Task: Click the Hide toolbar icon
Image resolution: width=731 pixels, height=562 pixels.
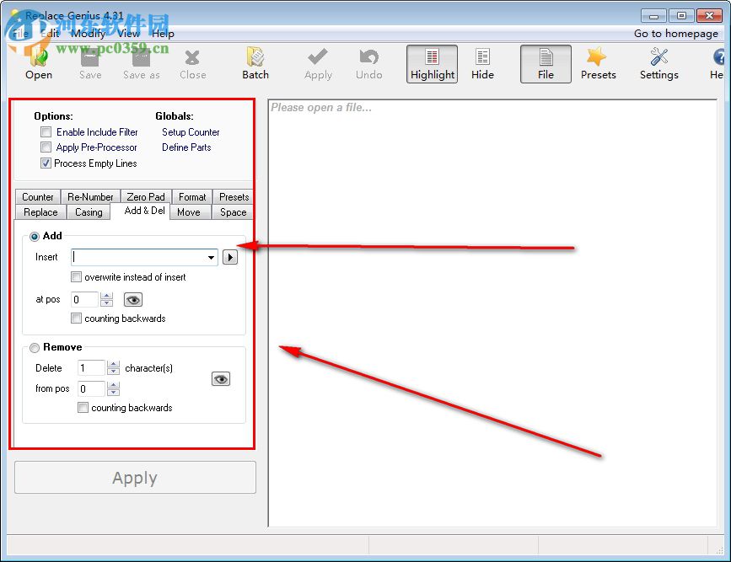Action: pyautogui.click(x=482, y=64)
